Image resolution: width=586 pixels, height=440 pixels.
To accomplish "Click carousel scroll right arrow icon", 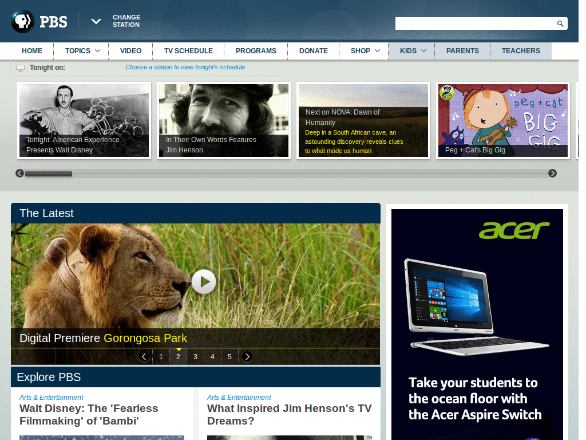I will click(552, 173).
